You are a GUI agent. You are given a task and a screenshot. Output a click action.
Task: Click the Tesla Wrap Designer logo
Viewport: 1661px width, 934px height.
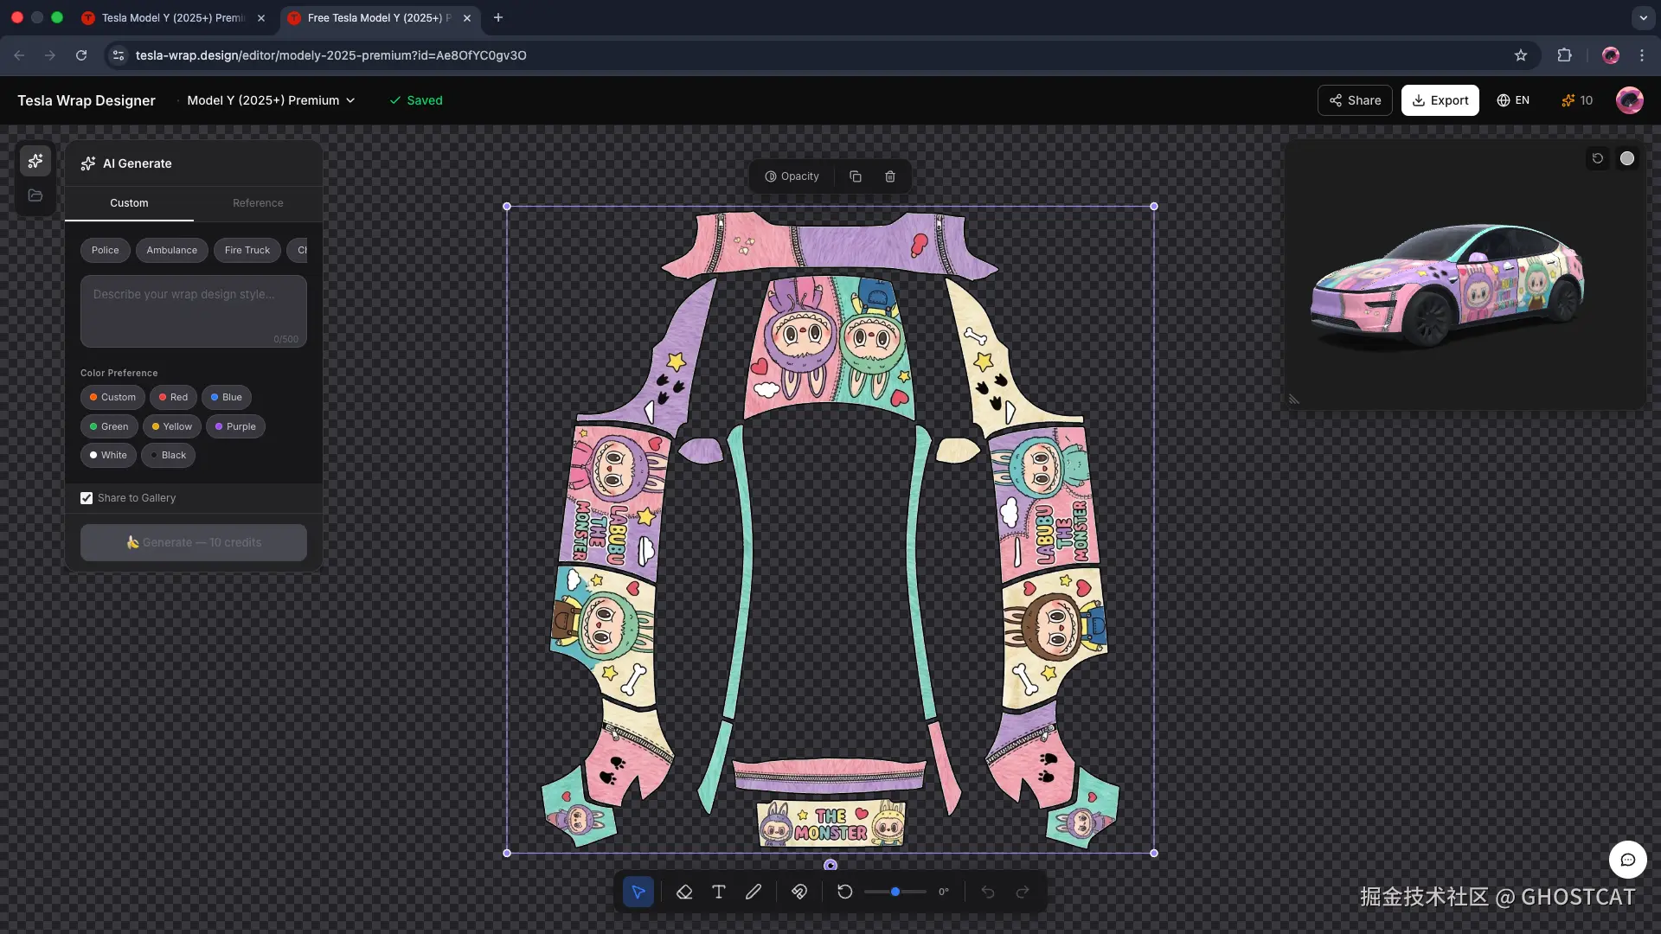[87, 100]
